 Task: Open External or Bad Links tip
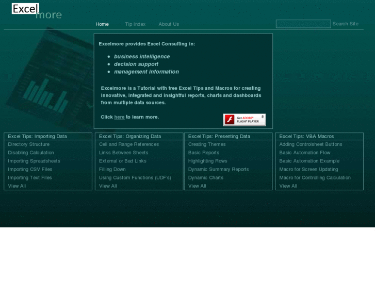pos(123,161)
